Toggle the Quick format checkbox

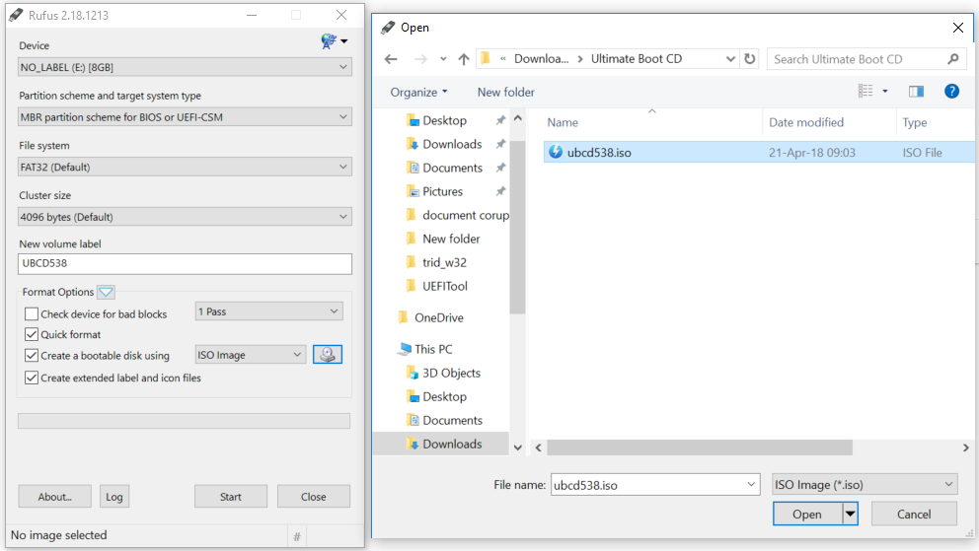32,334
